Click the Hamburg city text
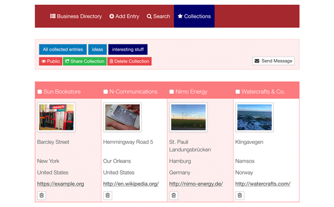 point(180,161)
